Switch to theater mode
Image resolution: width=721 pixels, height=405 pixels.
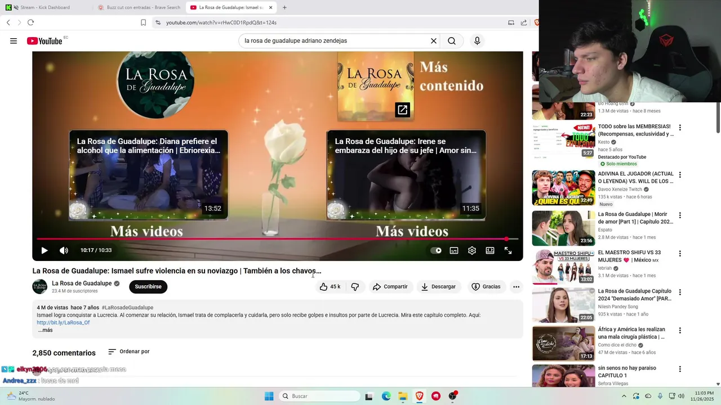490,250
